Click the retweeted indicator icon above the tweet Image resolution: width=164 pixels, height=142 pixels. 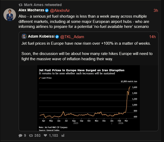pos(20,5)
